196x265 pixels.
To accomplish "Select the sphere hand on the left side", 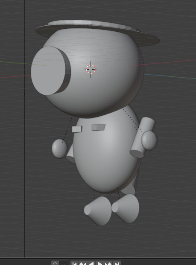I will (59, 149).
